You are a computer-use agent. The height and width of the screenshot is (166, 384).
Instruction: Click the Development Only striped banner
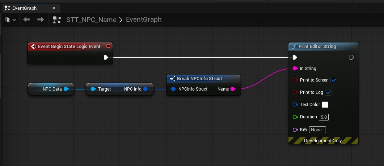pos(323,141)
